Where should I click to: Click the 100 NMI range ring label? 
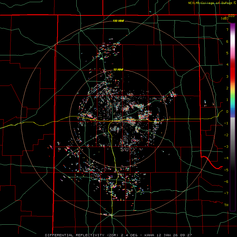118,21
